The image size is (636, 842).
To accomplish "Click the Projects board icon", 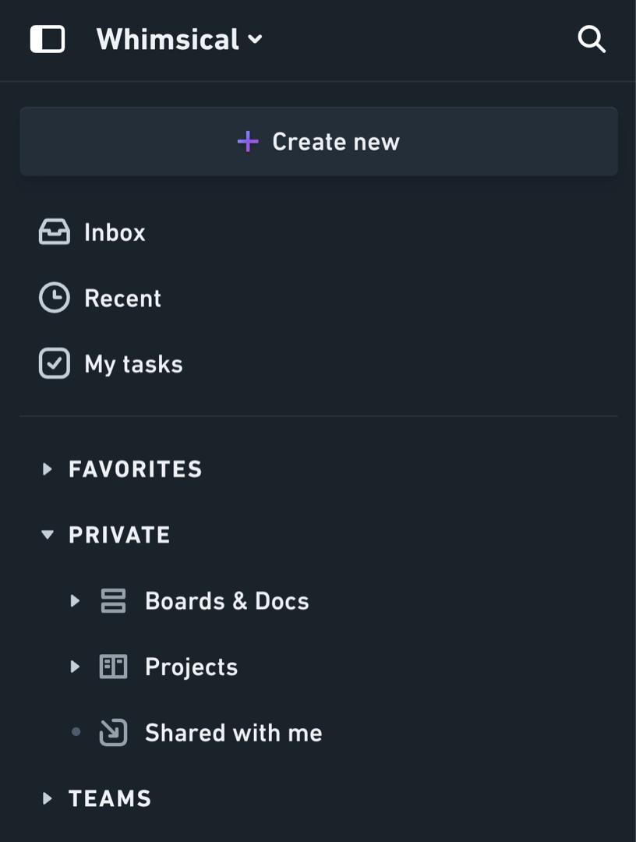I will [113, 667].
